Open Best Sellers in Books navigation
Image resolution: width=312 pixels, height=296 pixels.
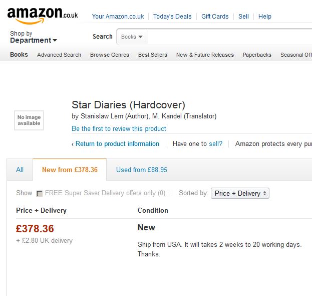[x=153, y=55]
